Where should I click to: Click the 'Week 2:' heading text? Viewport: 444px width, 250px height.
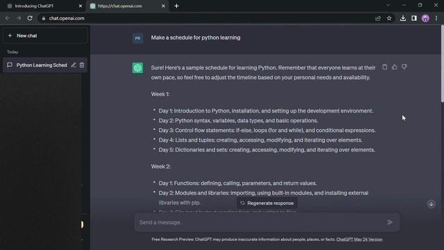pos(160,167)
